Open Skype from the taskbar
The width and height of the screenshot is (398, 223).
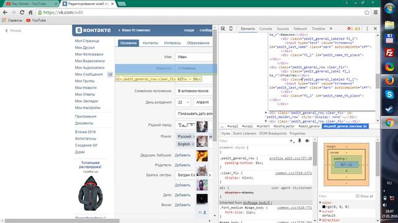tap(389, 95)
